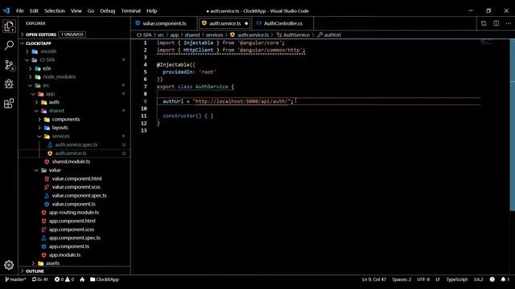Screen dimensions: 515x289
Task: Open the Debug menu
Action: click(x=107, y=10)
